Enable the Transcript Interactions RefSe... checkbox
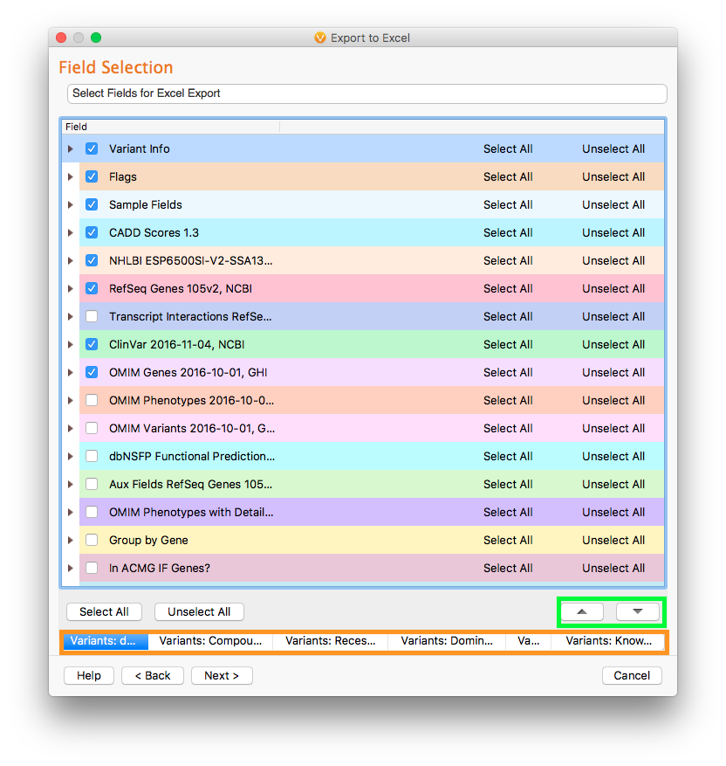726x766 pixels. 92,316
